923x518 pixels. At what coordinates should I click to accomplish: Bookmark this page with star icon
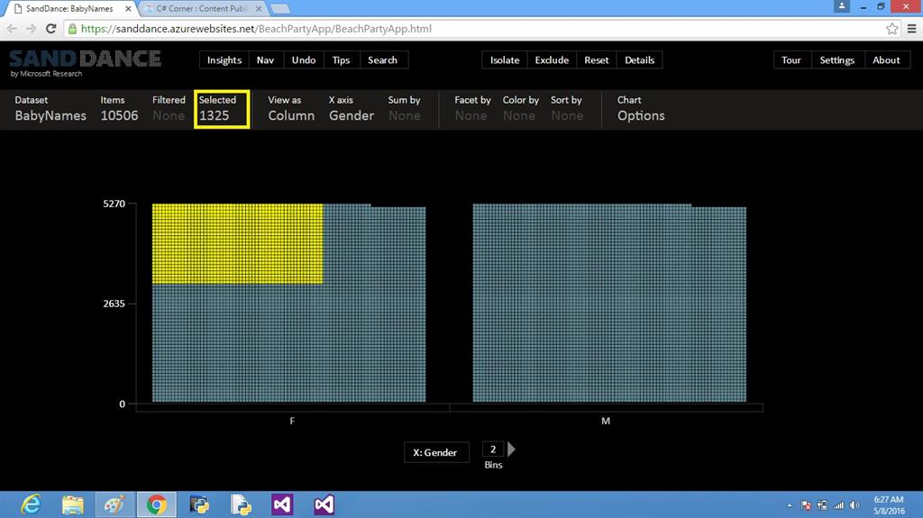coord(891,29)
